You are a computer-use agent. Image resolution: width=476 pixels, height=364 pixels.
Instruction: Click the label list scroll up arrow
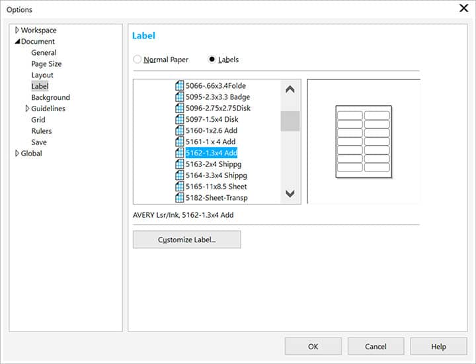pyautogui.click(x=290, y=89)
